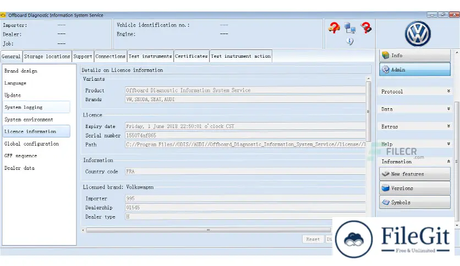Click the 'Details on Licence information' heading
The width and height of the screenshot is (460, 266).
tap(122, 70)
